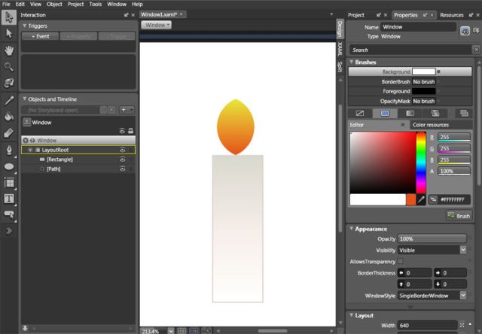Click the add storyboard plus button
482x334 pixels.
(x=124, y=110)
